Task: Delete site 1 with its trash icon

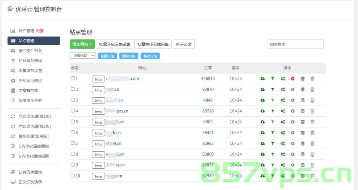Action: (312, 79)
